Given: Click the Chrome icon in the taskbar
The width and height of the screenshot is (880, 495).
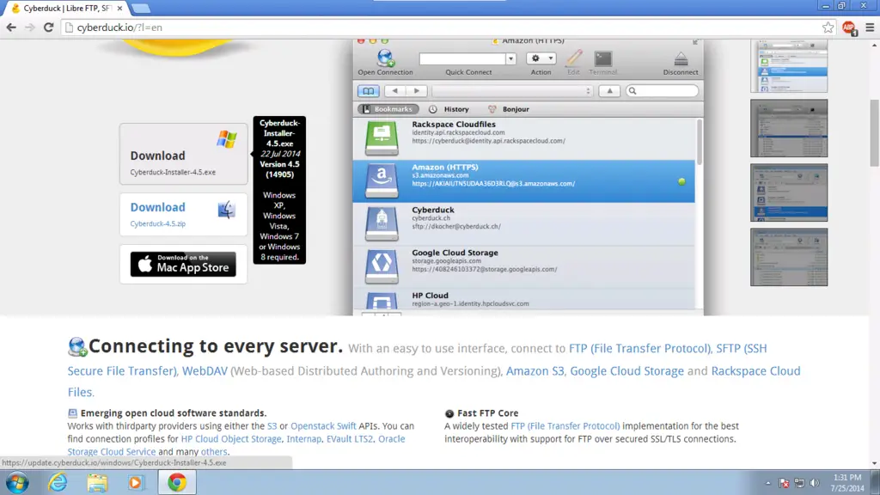Looking at the screenshot, I should tap(177, 483).
